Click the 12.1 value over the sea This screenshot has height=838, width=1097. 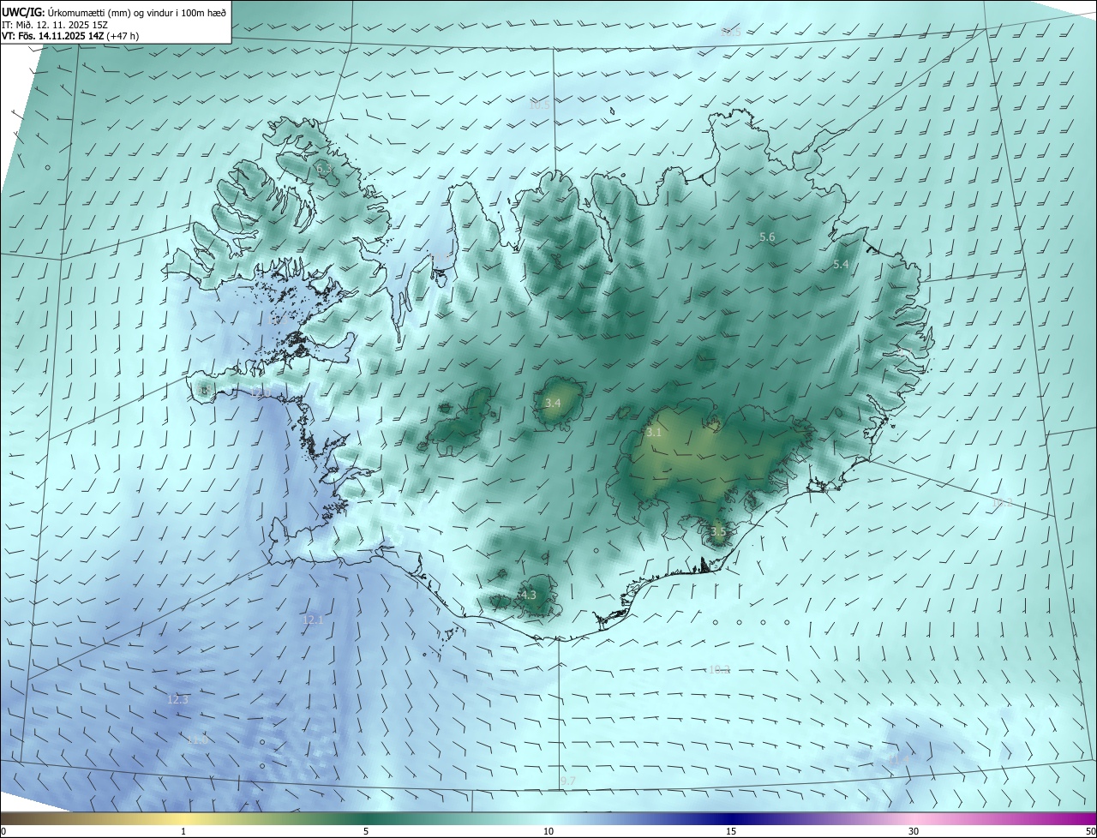coord(313,620)
